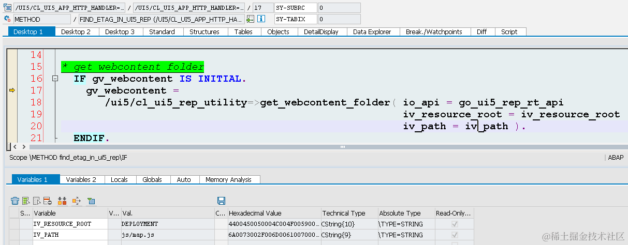
Task: Open the Auto tab
Action: [184, 179]
